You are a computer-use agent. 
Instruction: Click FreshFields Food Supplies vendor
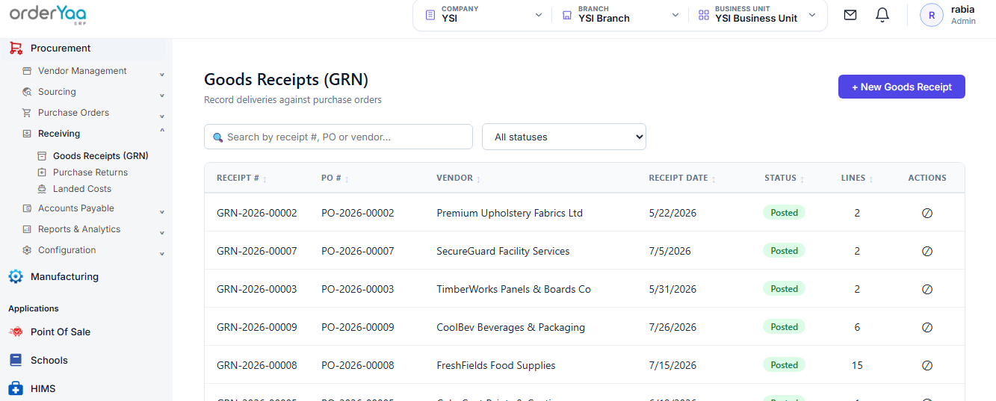(x=496, y=365)
